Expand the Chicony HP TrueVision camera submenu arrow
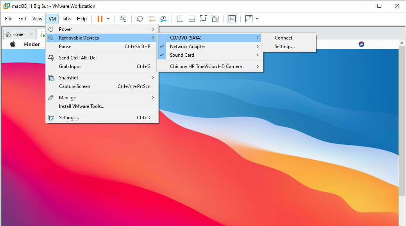 click(258, 66)
